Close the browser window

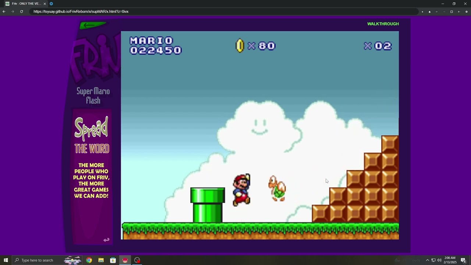(465, 4)
